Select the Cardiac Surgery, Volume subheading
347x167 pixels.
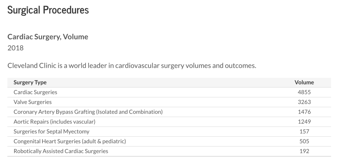click(x=48, y=37)
